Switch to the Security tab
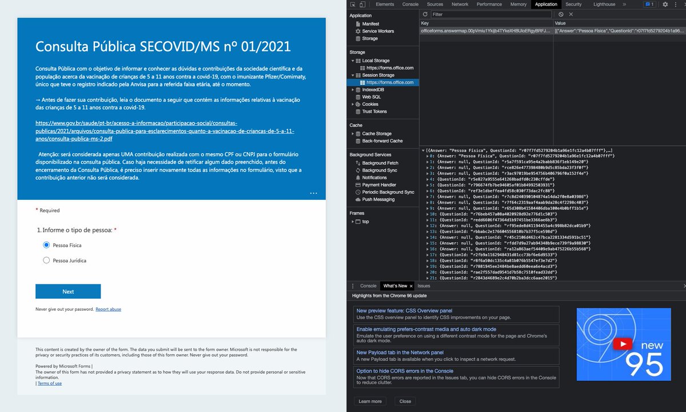 [574, 5]
